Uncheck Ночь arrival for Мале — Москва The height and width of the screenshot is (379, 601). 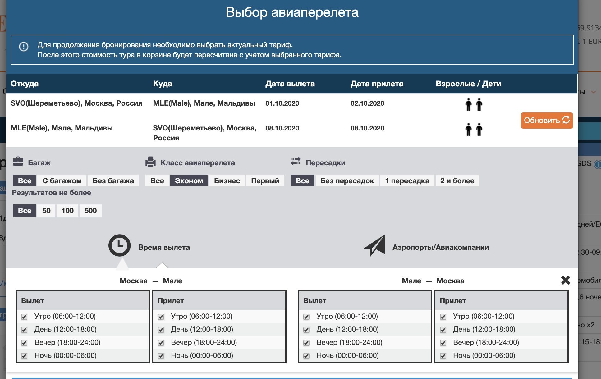(443, 356)
